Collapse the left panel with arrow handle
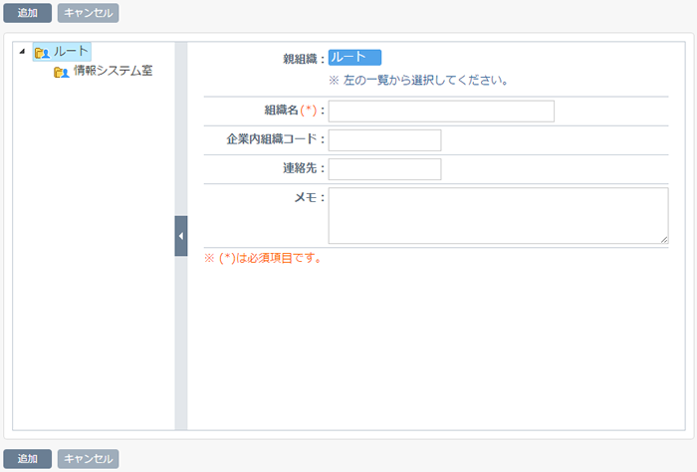 [181, 236]
